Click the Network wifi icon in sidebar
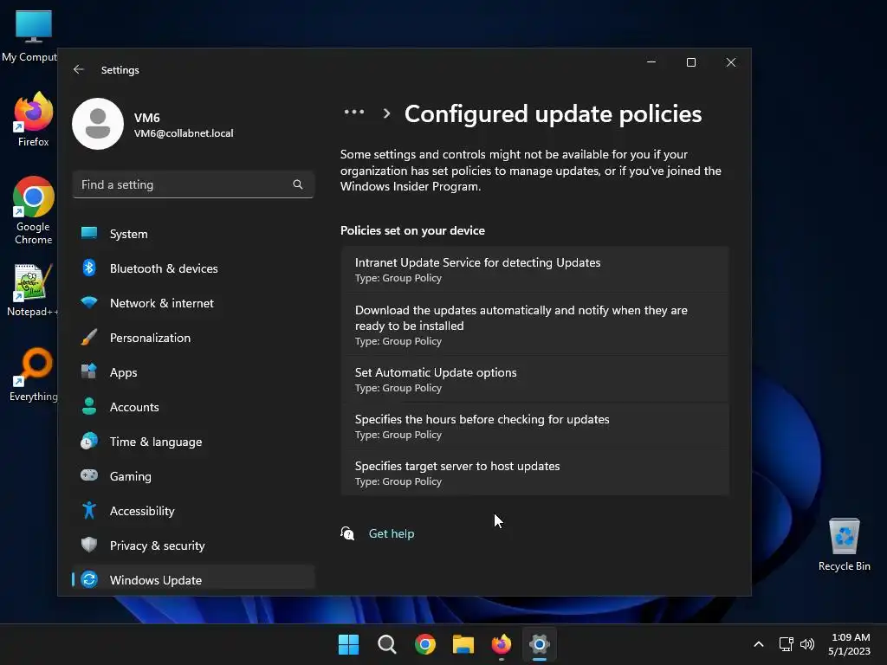 click(89, 302)
